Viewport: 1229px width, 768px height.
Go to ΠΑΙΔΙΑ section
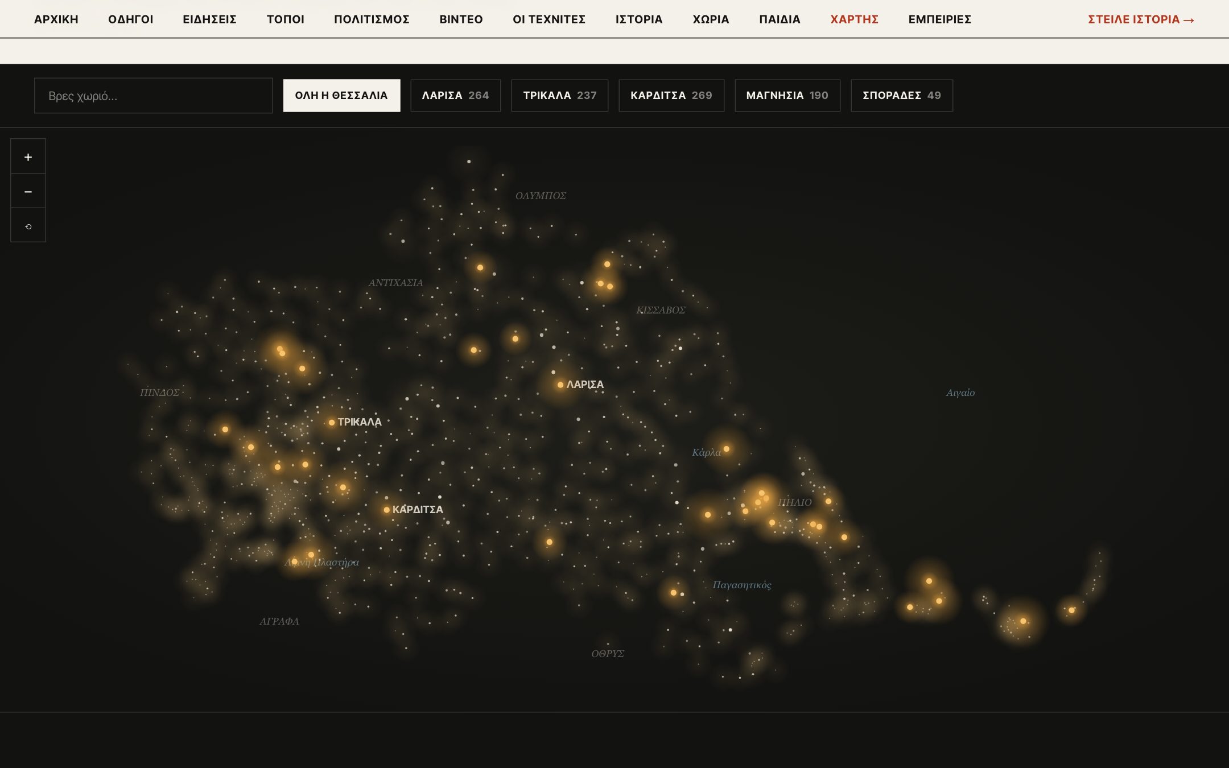[x=780, y=19]
